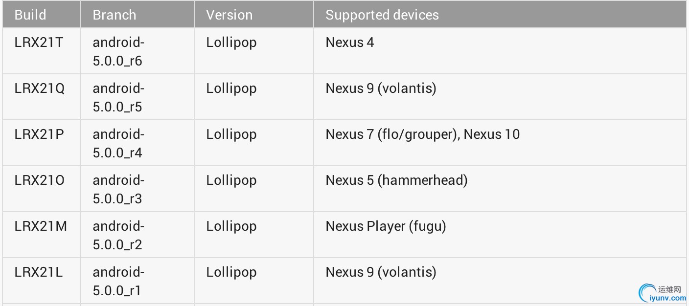689x306 pixels.
Task: Click the Version column header
Action: tap(229, 15)
